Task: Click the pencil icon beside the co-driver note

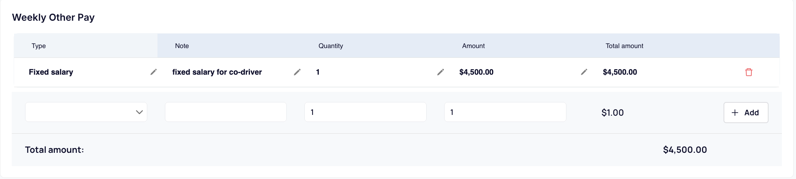Action: 297,72
